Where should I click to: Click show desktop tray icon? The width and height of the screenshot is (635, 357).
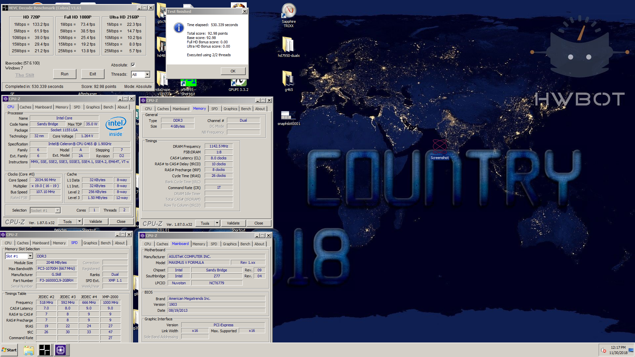pyautogui.click(x=631, y=350)
